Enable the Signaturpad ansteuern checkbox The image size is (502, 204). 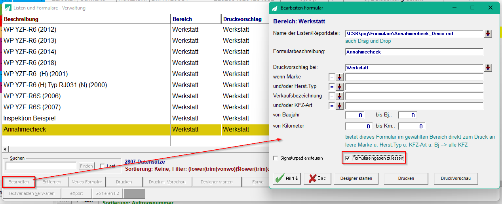click(276, 158)
